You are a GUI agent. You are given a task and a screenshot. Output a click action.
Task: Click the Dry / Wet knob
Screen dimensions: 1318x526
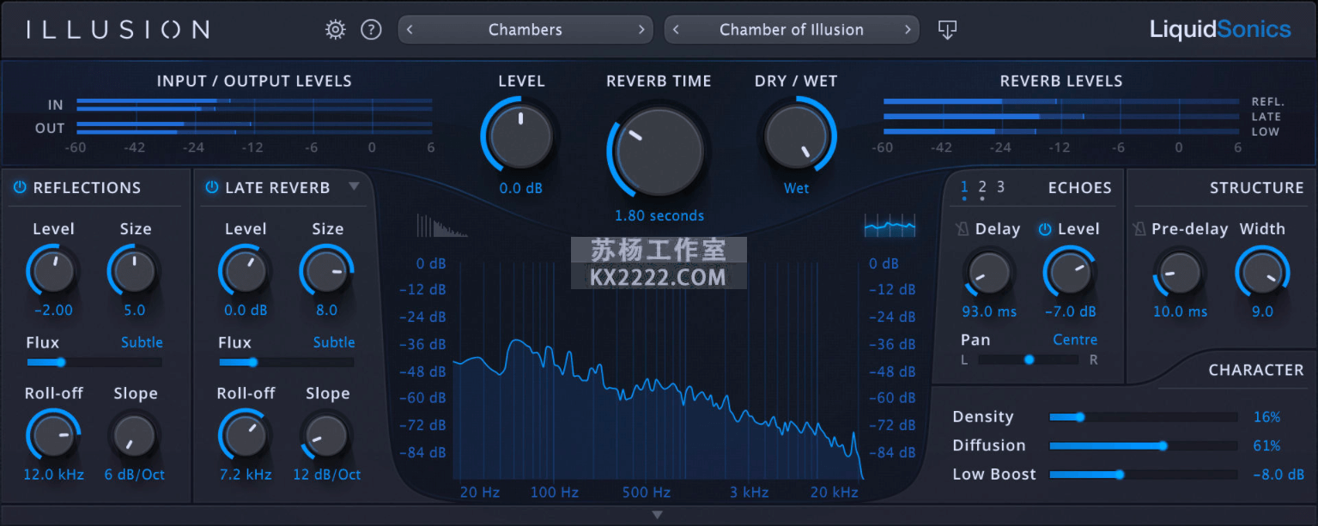[796, 136]
